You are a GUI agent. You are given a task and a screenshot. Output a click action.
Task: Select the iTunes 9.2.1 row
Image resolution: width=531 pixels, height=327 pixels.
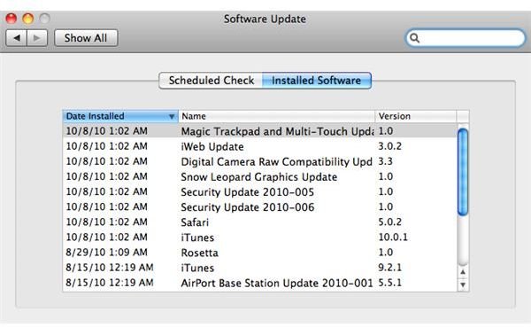(259, 268)
